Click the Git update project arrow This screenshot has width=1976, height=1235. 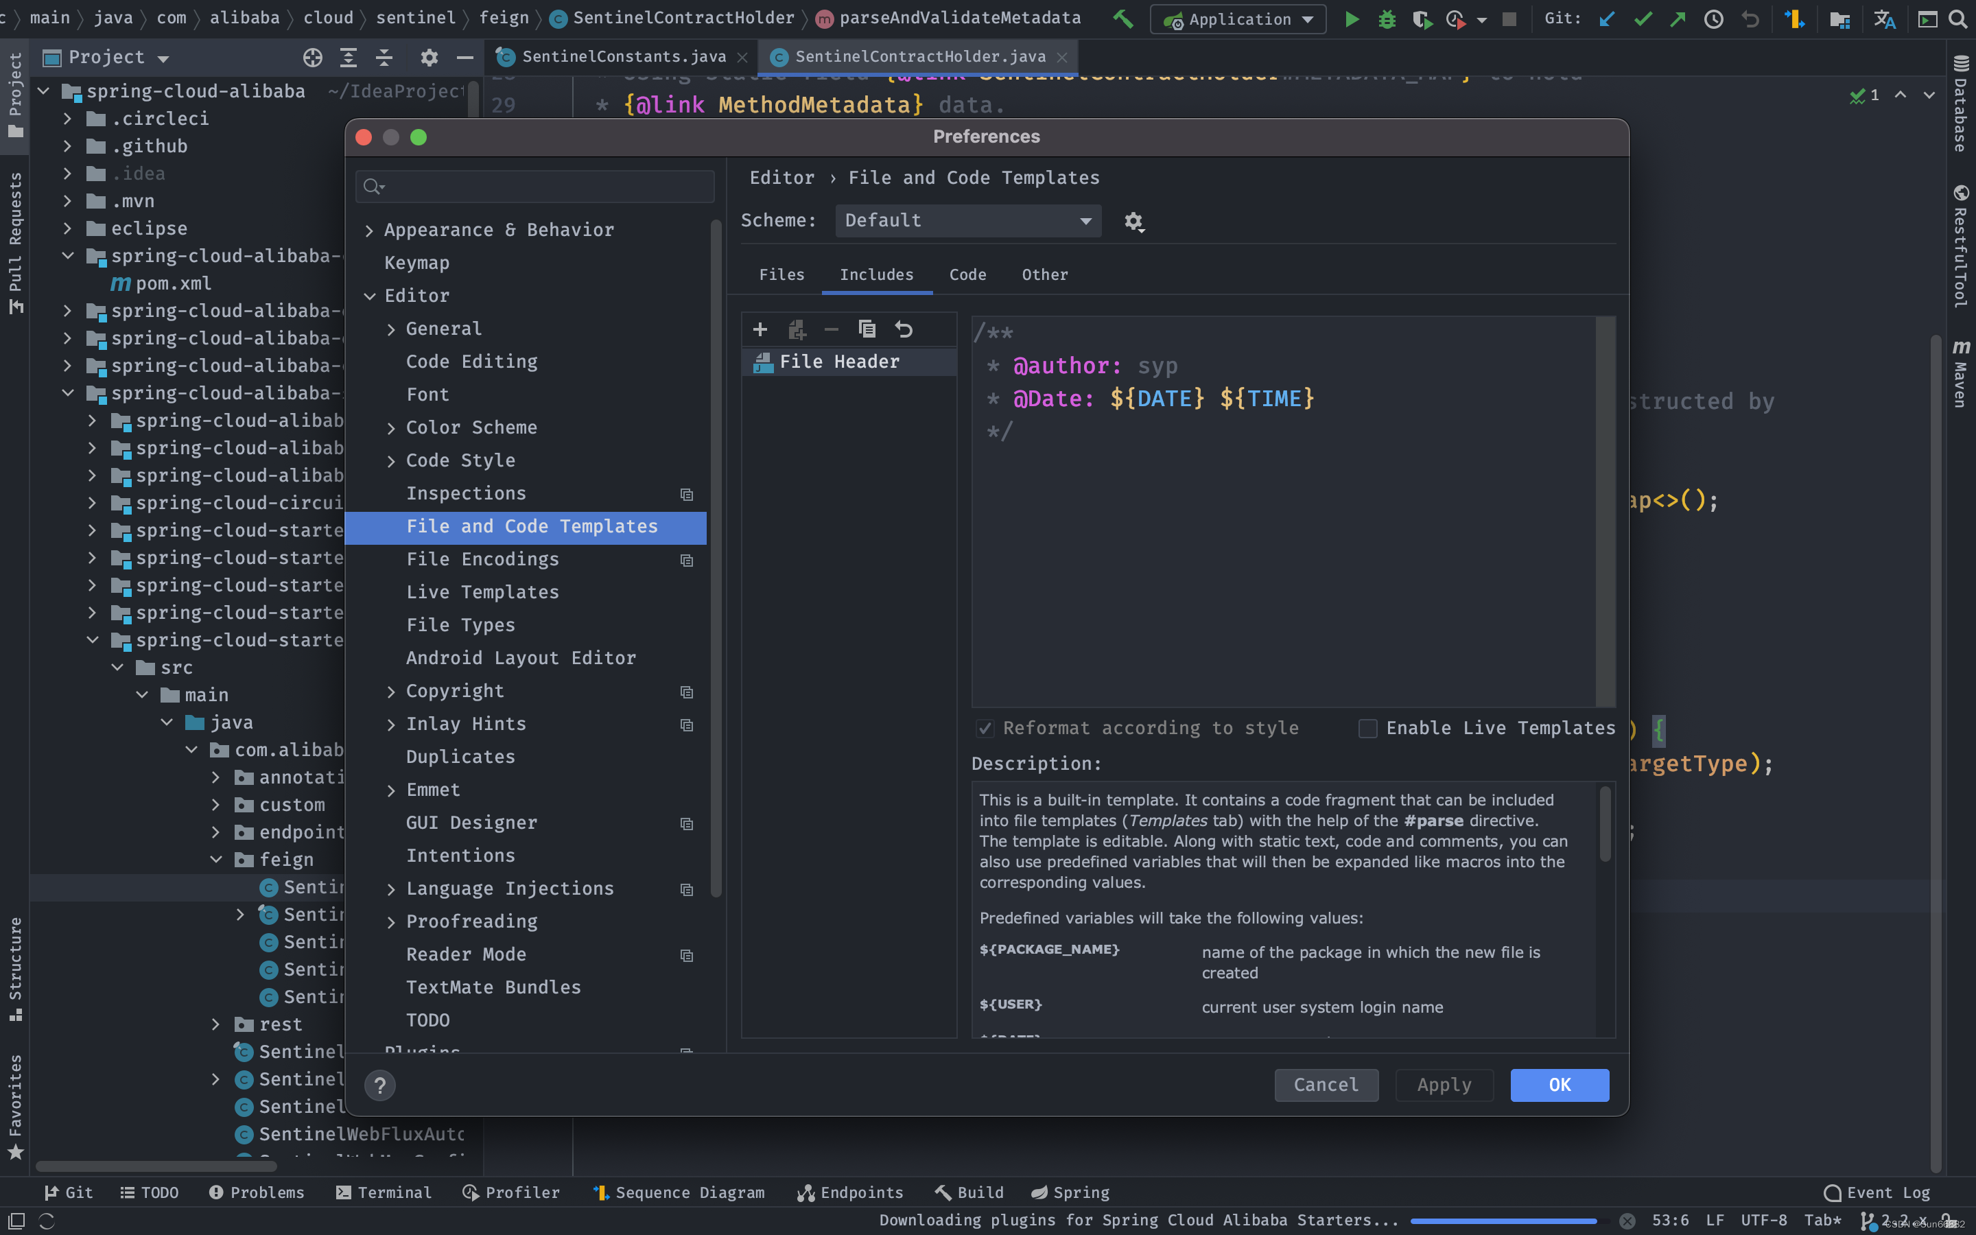1606,19
